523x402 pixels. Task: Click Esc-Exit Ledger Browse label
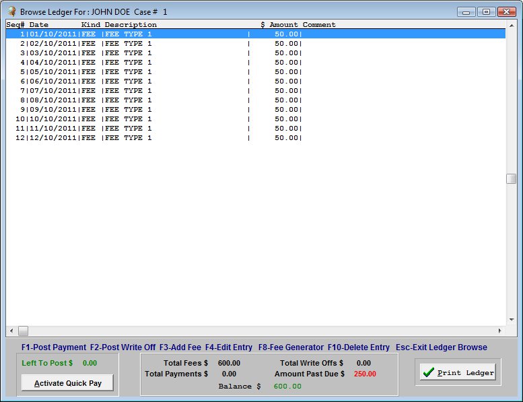click(x=442, y=347)
